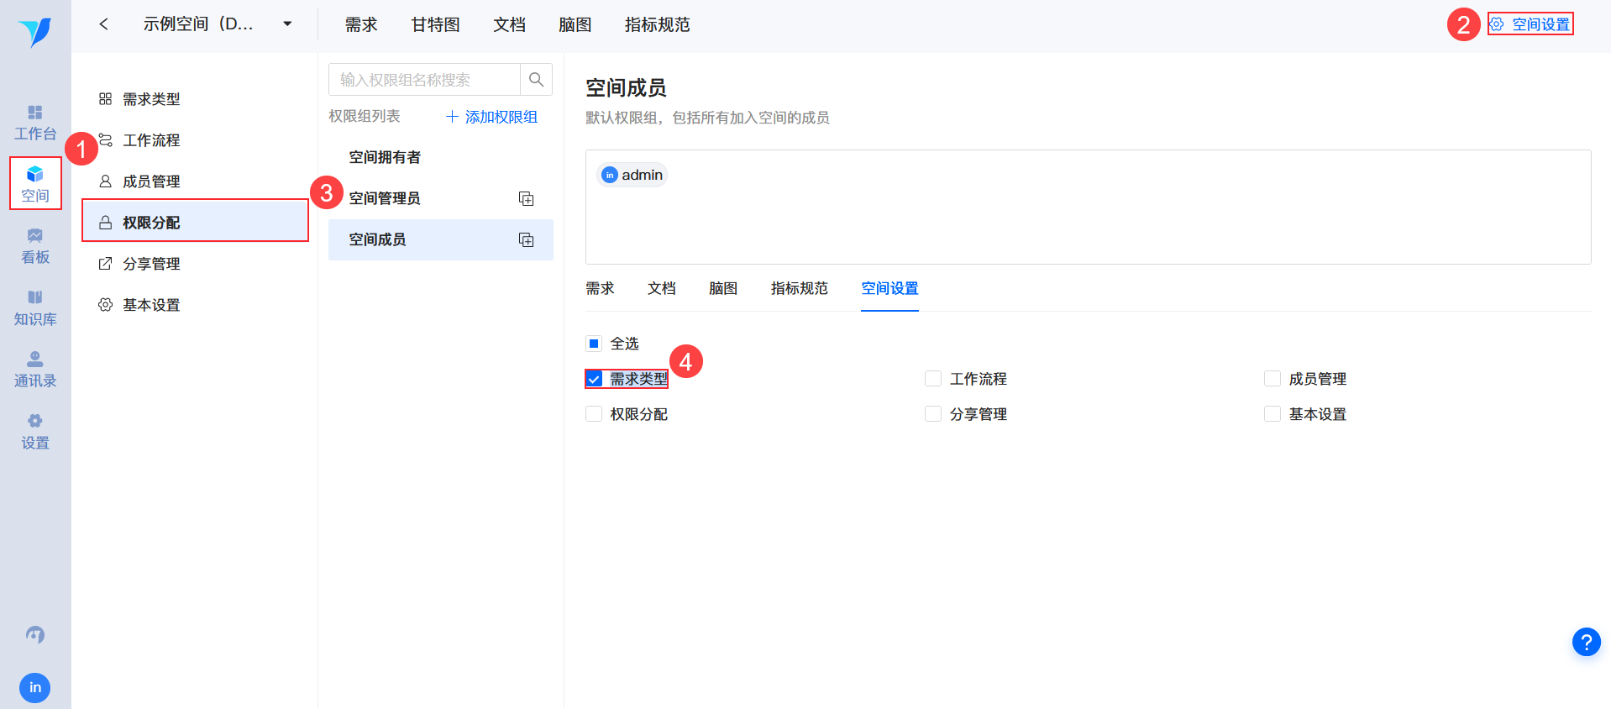The image size is (1611, 709).
Task: Click the app logo icon
Action: click(x=35, y=32)
